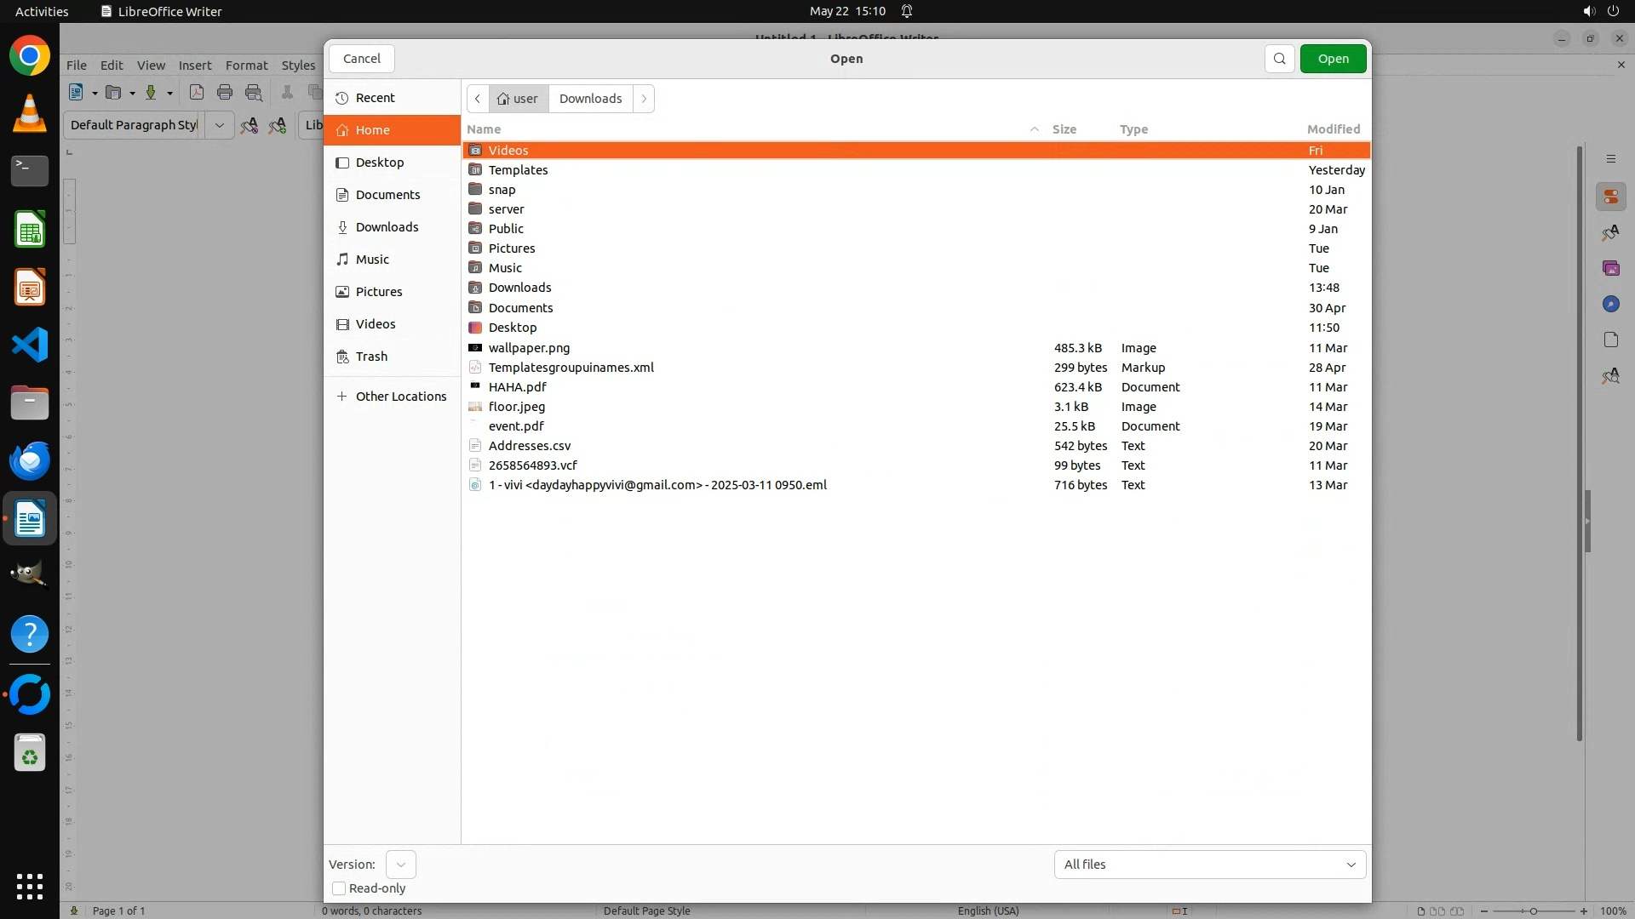Sort files by the Modified column header
This screenshot has height=919, width=1635.
click(x=1333, y=129)
